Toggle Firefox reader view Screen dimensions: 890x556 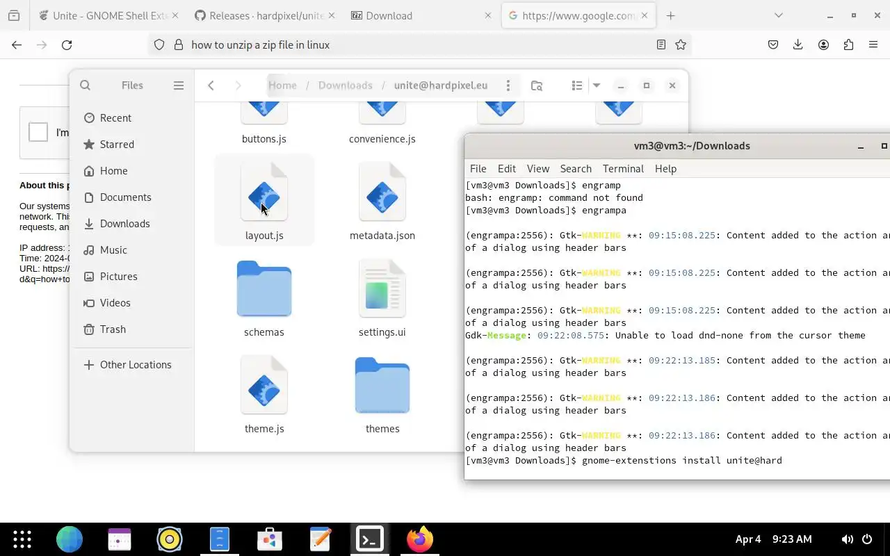pyautogui.click(x=661, y=44)
